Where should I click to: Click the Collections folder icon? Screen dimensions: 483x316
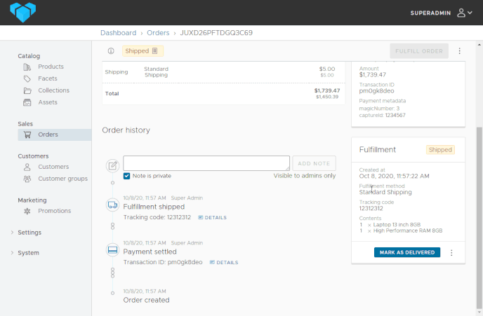[x=27, y=90]
